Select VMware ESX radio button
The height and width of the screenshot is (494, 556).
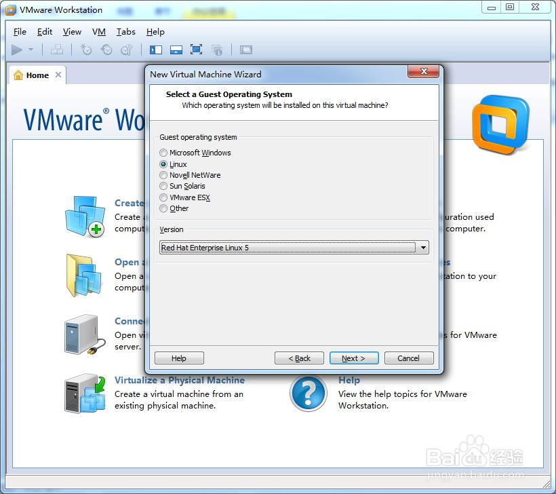pos(163,197)
